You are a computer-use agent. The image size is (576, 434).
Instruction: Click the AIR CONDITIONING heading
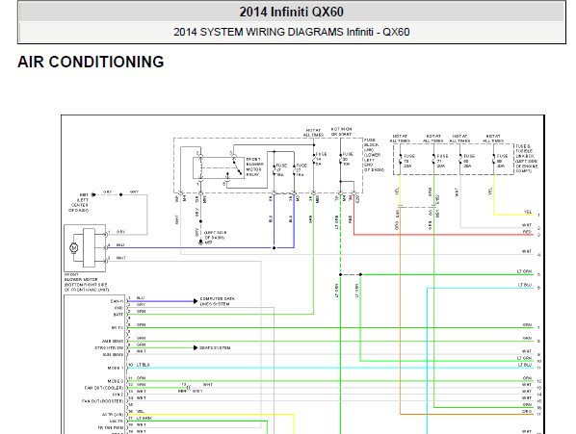91,62
